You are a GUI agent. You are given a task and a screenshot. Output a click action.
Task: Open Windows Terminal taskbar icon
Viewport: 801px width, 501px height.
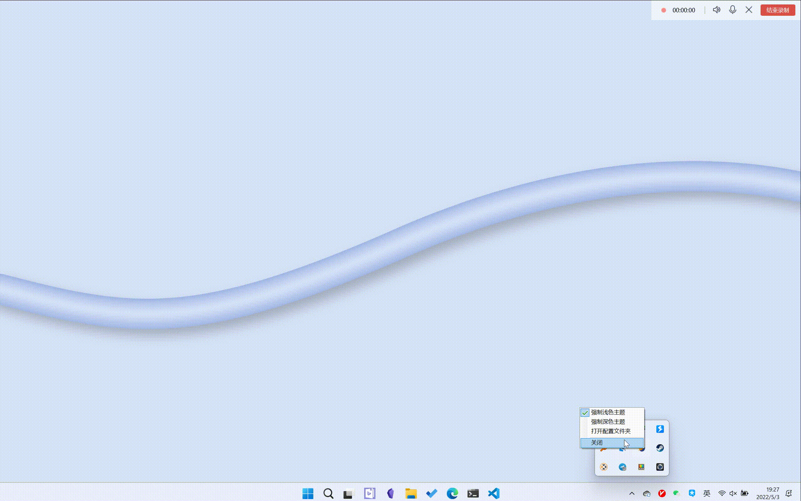coord(473,493)
